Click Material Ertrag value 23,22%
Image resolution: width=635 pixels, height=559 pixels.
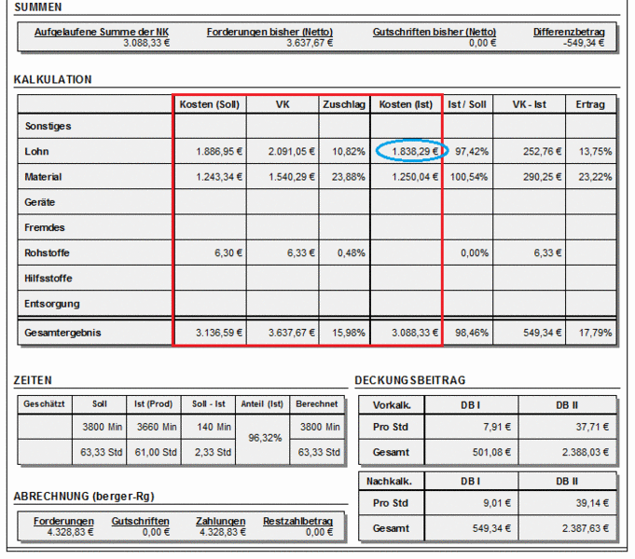click(x=595, y=177)
